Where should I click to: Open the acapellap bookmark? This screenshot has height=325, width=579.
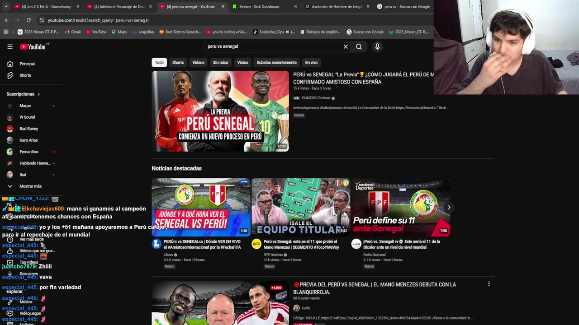pyautogui.click(x=142, y=32)
